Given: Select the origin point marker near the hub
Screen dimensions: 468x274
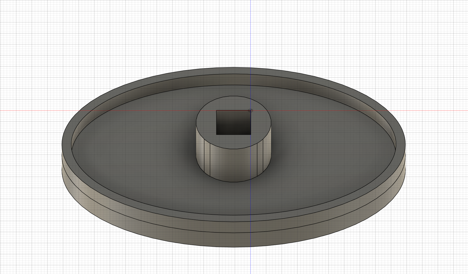Looking at the screenshot, I should click(250, 111).
